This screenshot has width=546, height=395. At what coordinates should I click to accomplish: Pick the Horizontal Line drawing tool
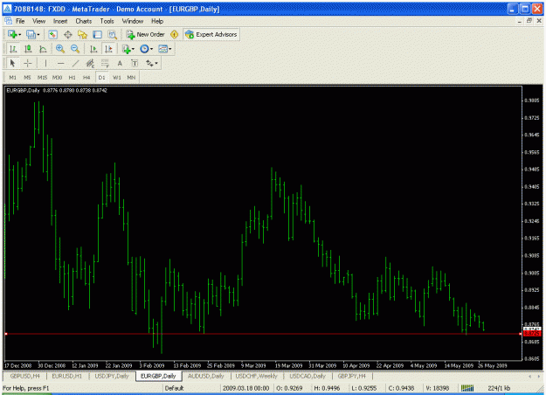pyautogui.click(x=60, y=64)
